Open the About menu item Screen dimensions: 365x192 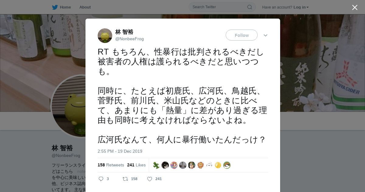(x=85, y=7)
